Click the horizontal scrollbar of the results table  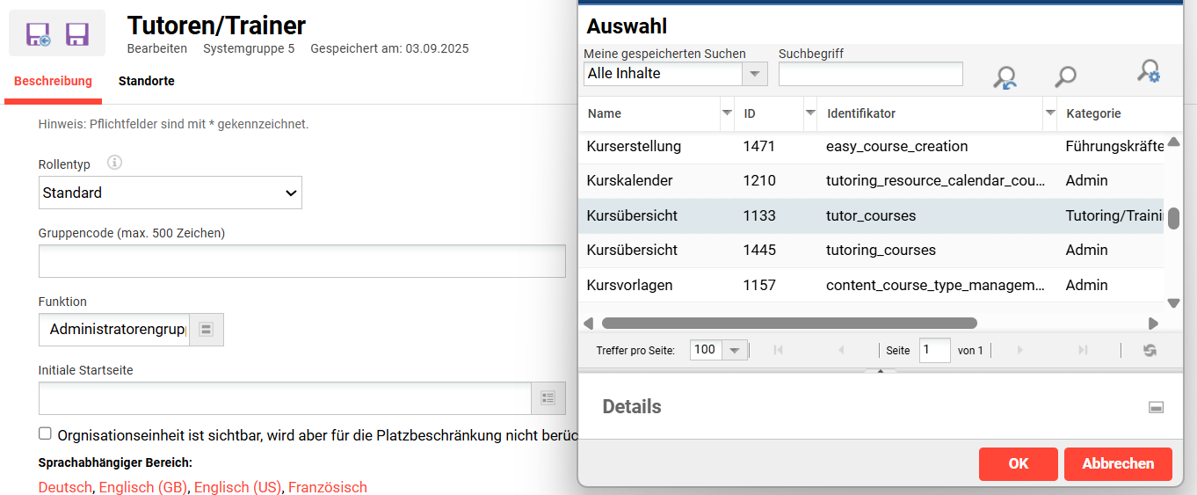788,323
